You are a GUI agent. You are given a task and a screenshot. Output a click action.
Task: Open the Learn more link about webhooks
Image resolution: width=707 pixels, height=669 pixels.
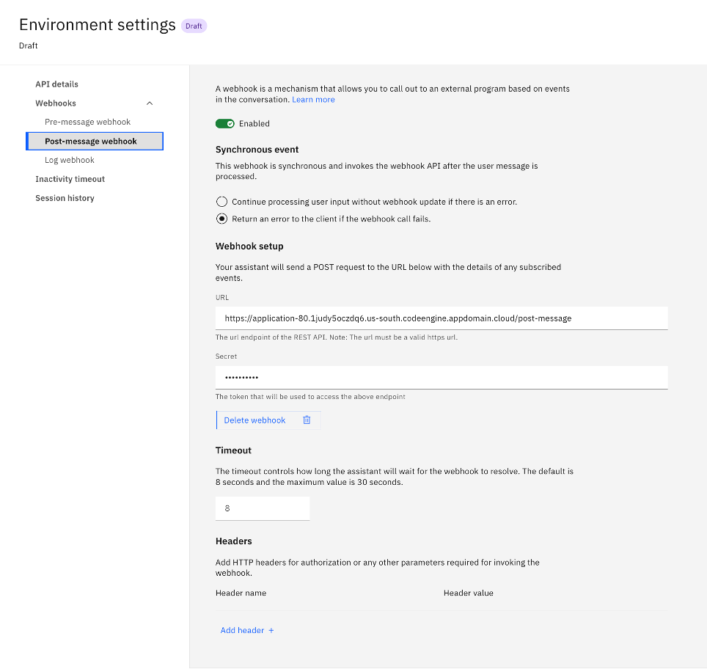tap(313, 99)
